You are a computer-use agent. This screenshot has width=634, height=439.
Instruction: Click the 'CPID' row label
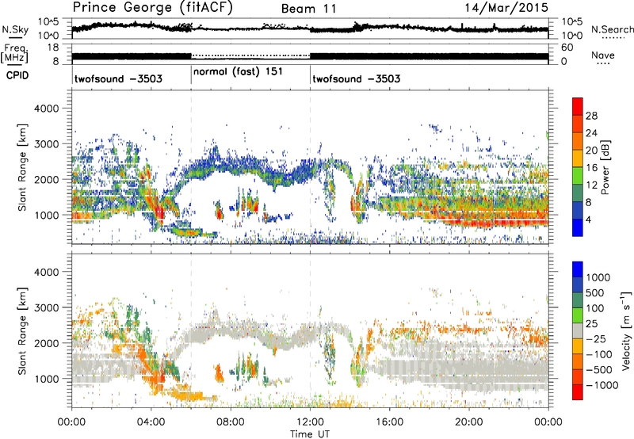(x=17, y=75)
